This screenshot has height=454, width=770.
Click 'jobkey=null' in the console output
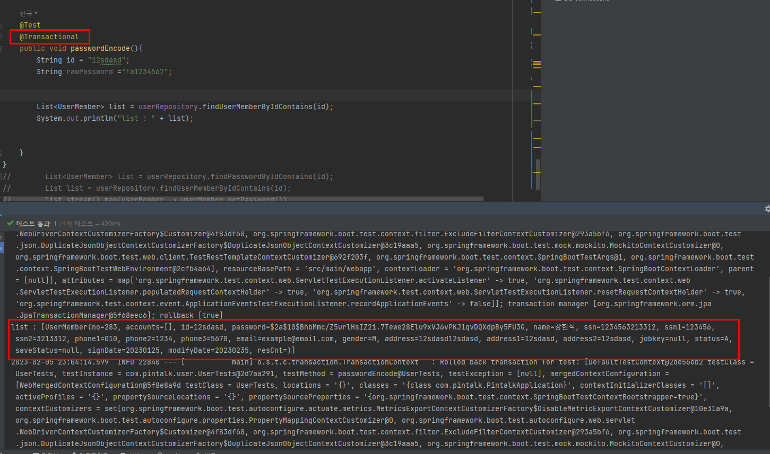(x=663, y=339)
